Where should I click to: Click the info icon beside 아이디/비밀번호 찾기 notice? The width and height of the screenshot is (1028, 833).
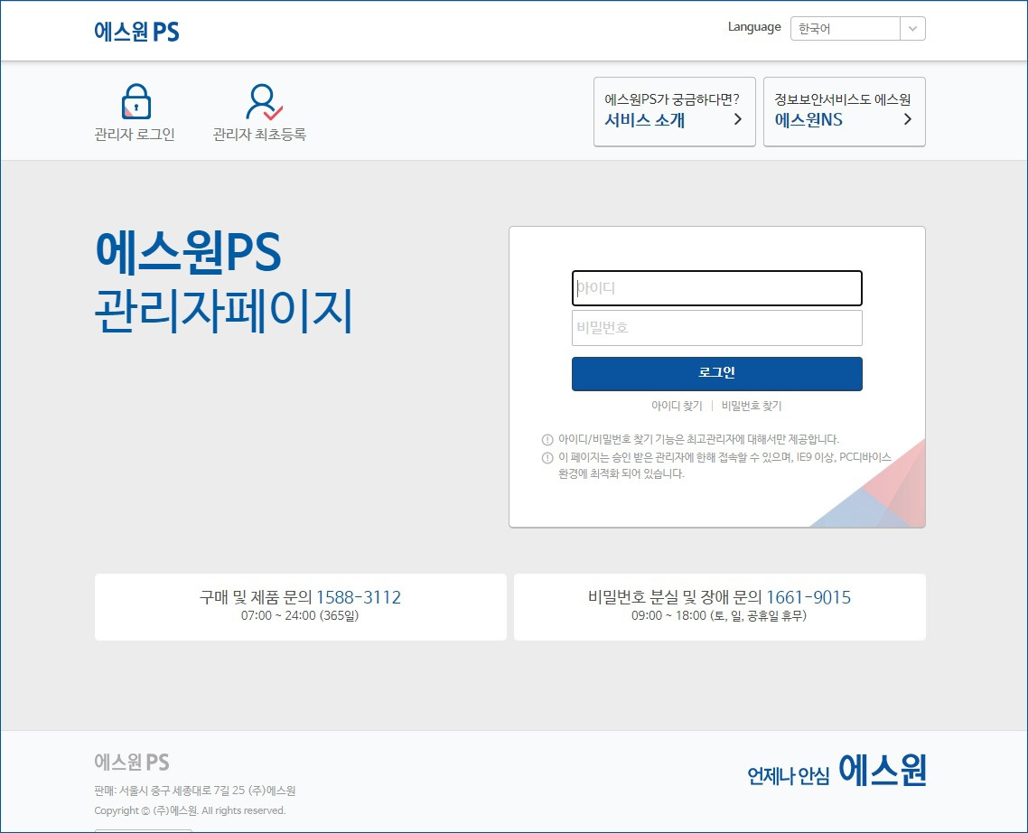[x=547, y=440]
